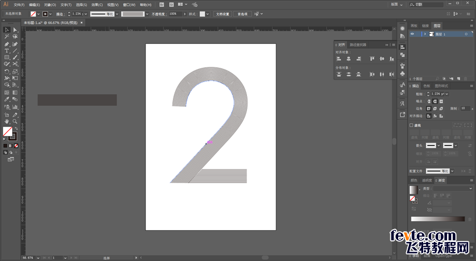Open 样式 graphic style dropdown
The height and width of the screenshot is (261, 476).
208,14
